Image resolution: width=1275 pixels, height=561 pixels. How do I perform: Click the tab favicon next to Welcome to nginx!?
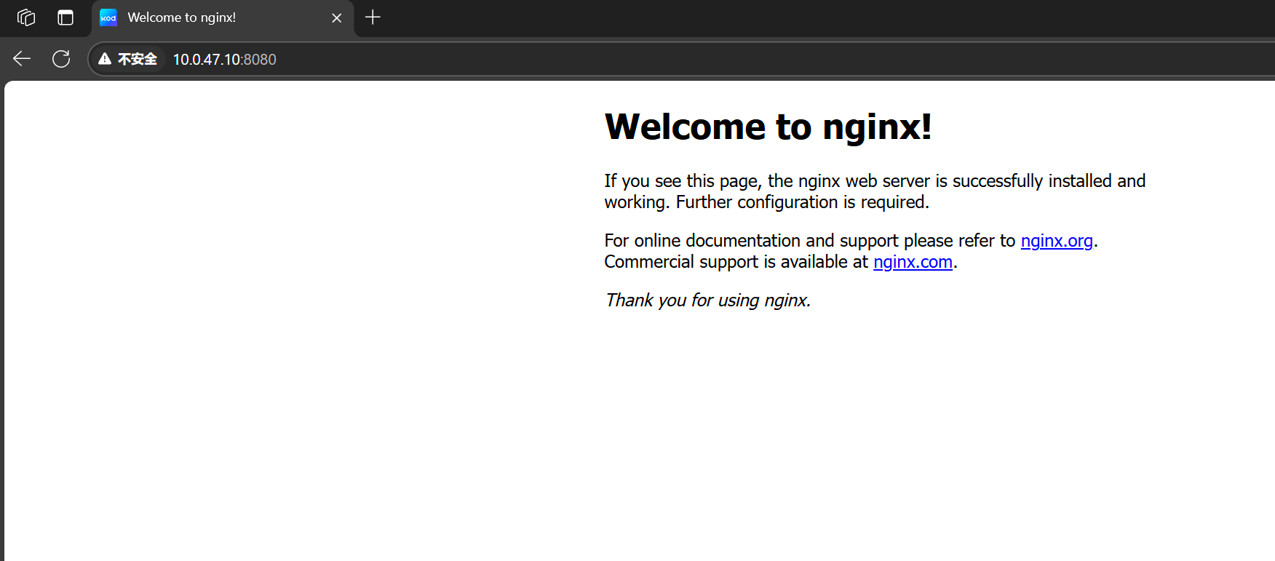click(x=108, y=17)
